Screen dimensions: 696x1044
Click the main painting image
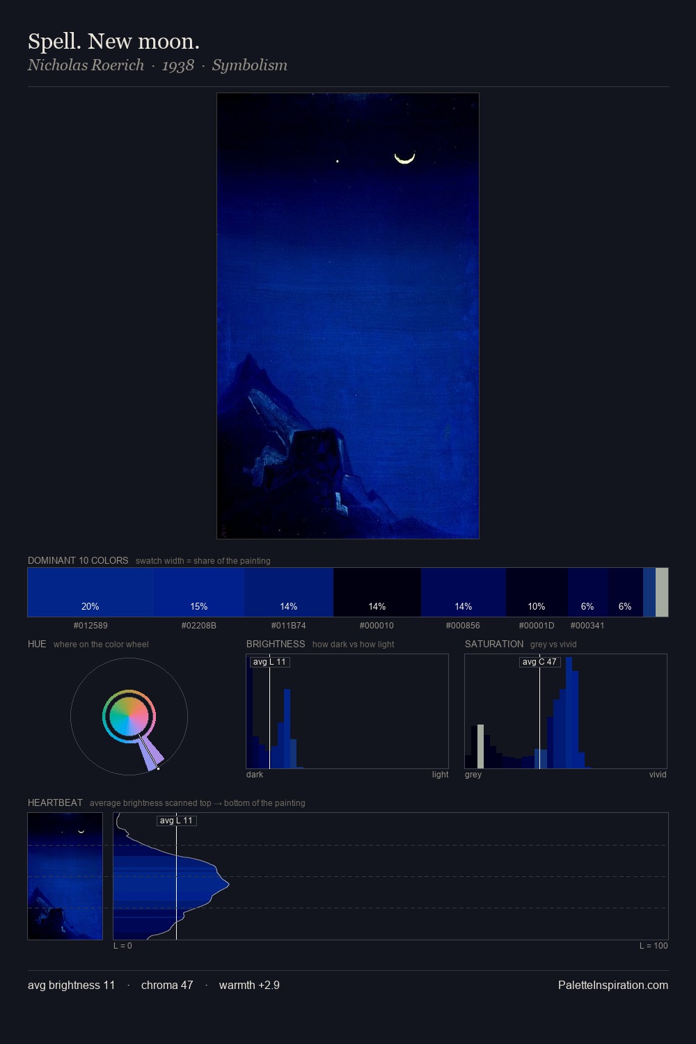pos(348,316)
